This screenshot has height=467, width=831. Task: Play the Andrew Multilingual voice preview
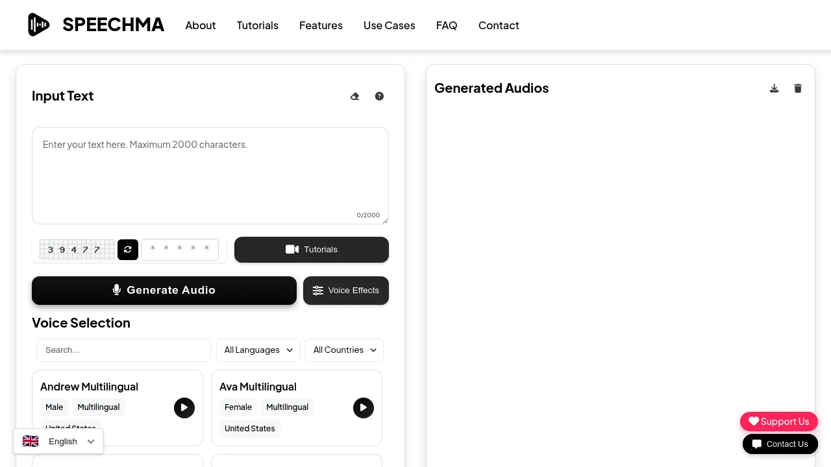click(184, 408)
